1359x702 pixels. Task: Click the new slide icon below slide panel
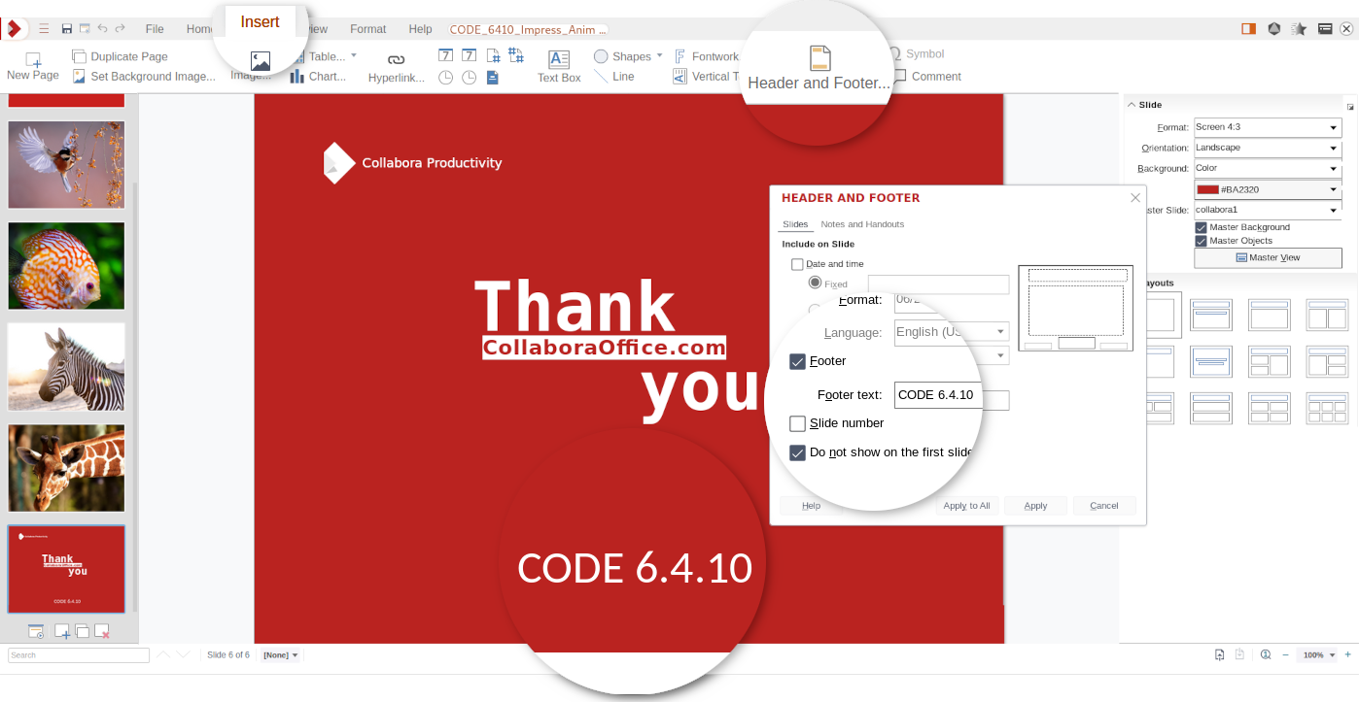click(61, 631)
